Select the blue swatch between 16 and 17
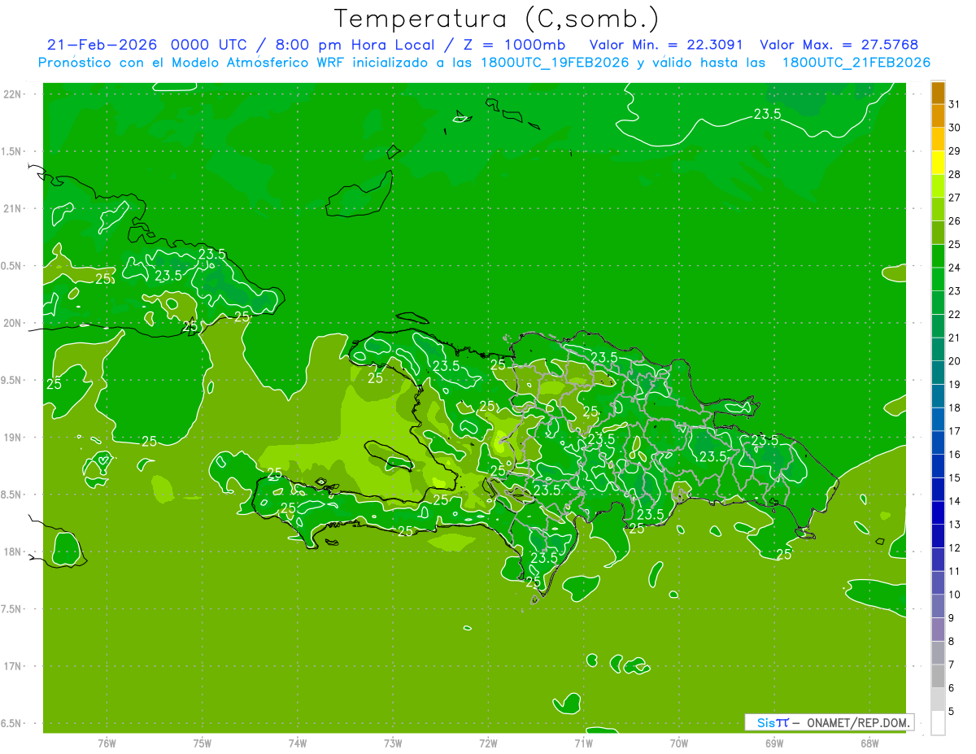This screenshot has height=754, width=976. (938, 442)
